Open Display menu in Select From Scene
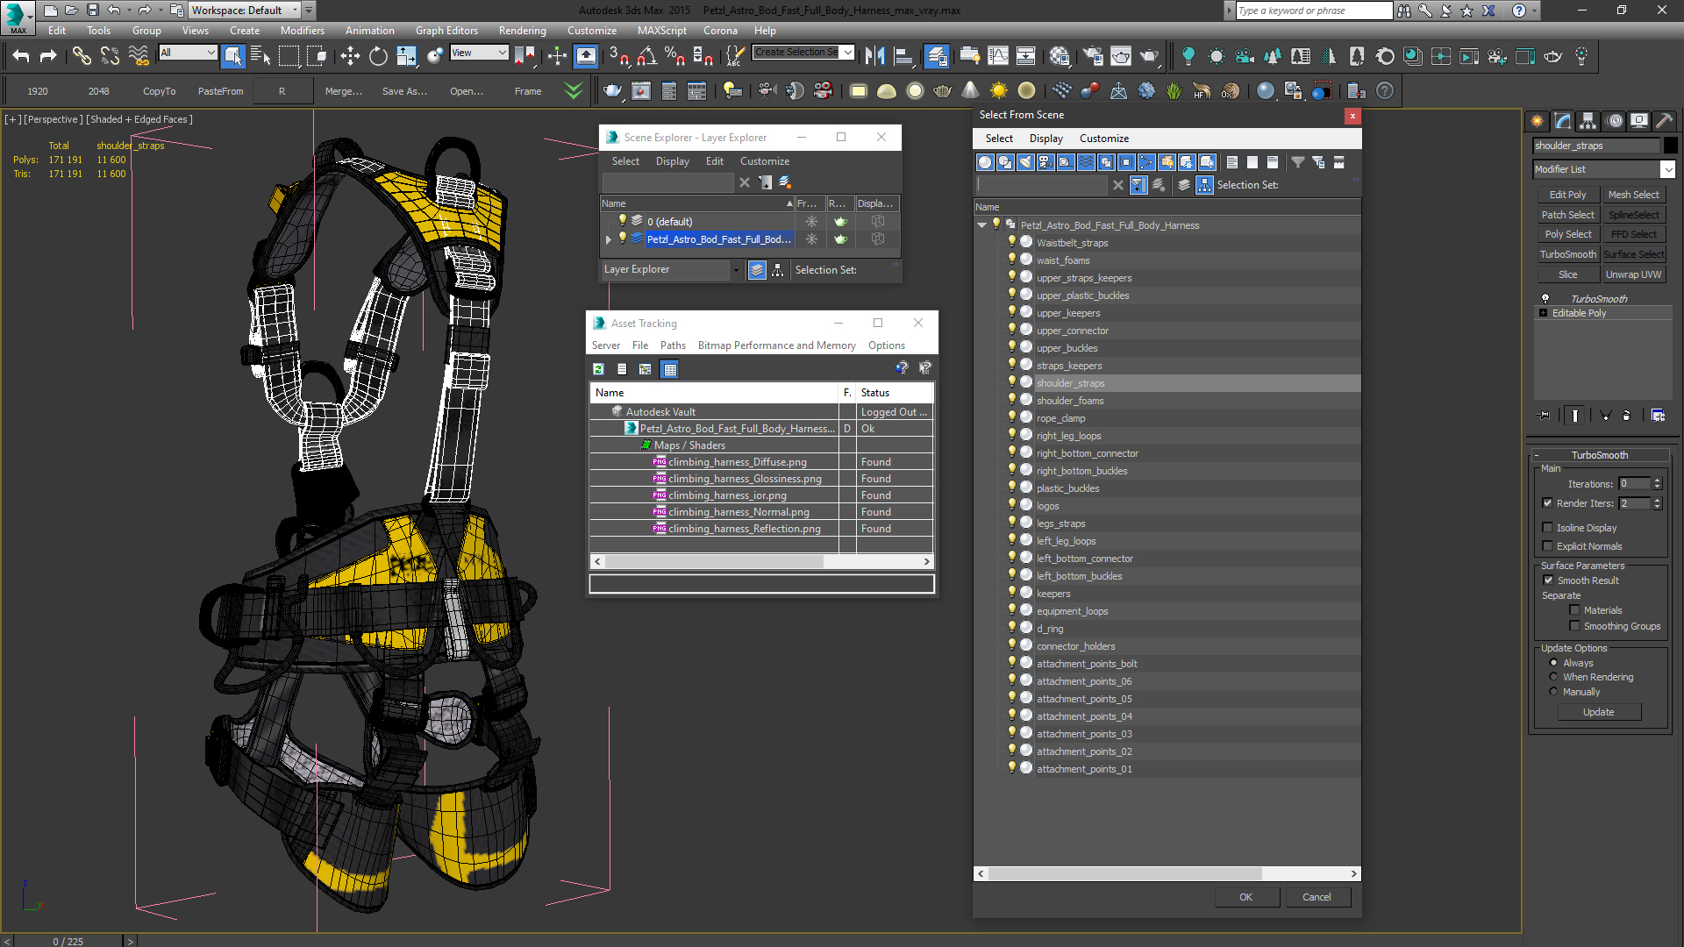 tap(1045, 139)
